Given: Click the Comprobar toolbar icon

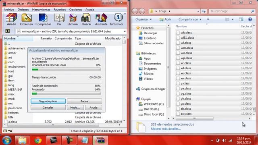Looking at the screenshot, I should (x=43, y=20).
